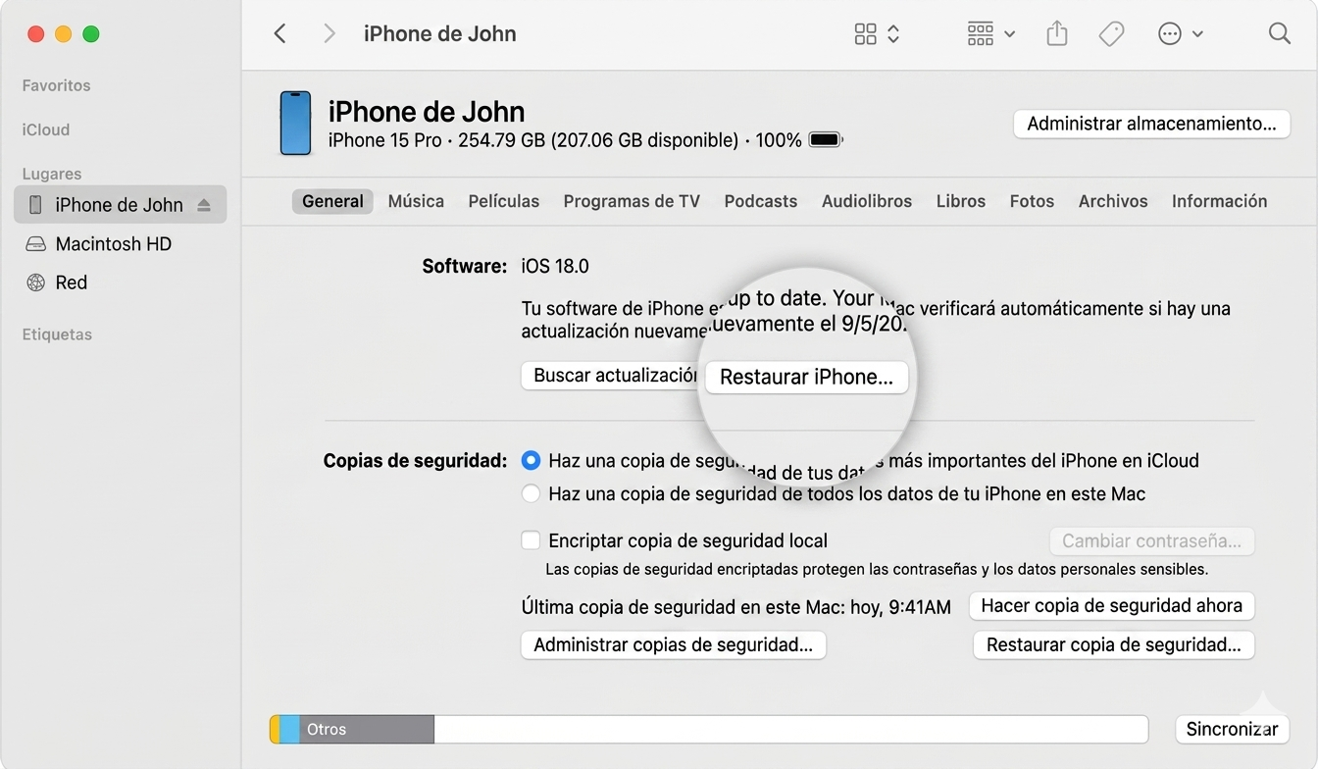
Task: Open the Fotos tab
Action: tap(1032, 201)
